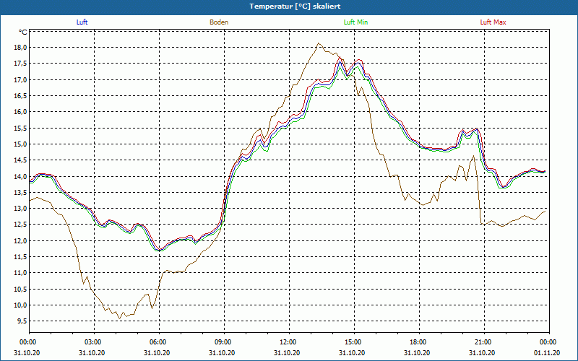The height and width of the screenshot is (361, 578).
Task: Click the 10,5 y-axis value
Action: [21, 289]
